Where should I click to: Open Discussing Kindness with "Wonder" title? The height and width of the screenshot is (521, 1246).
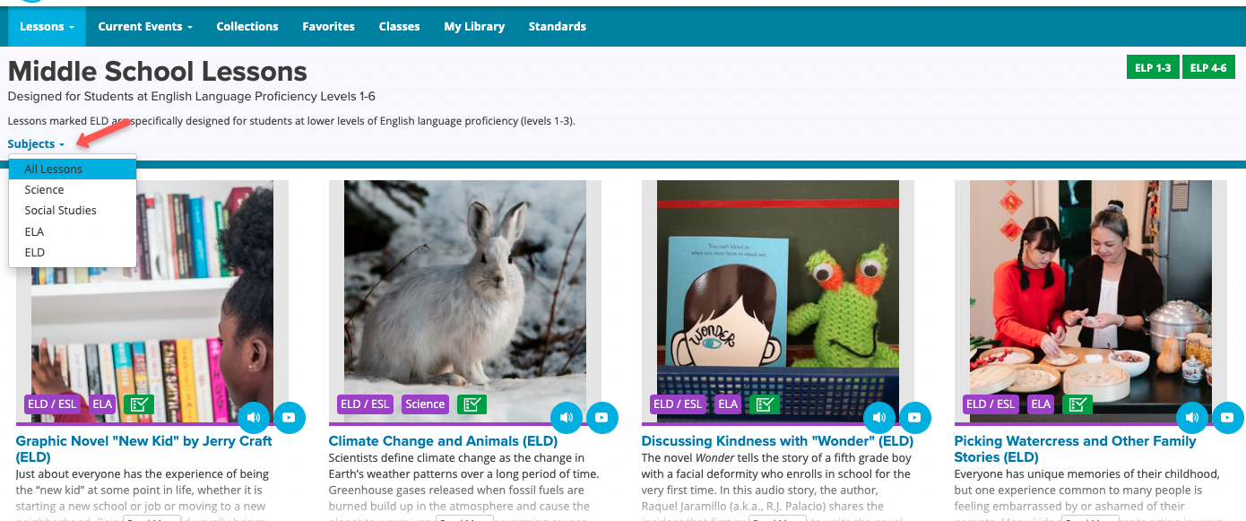(x=777, y=441)
